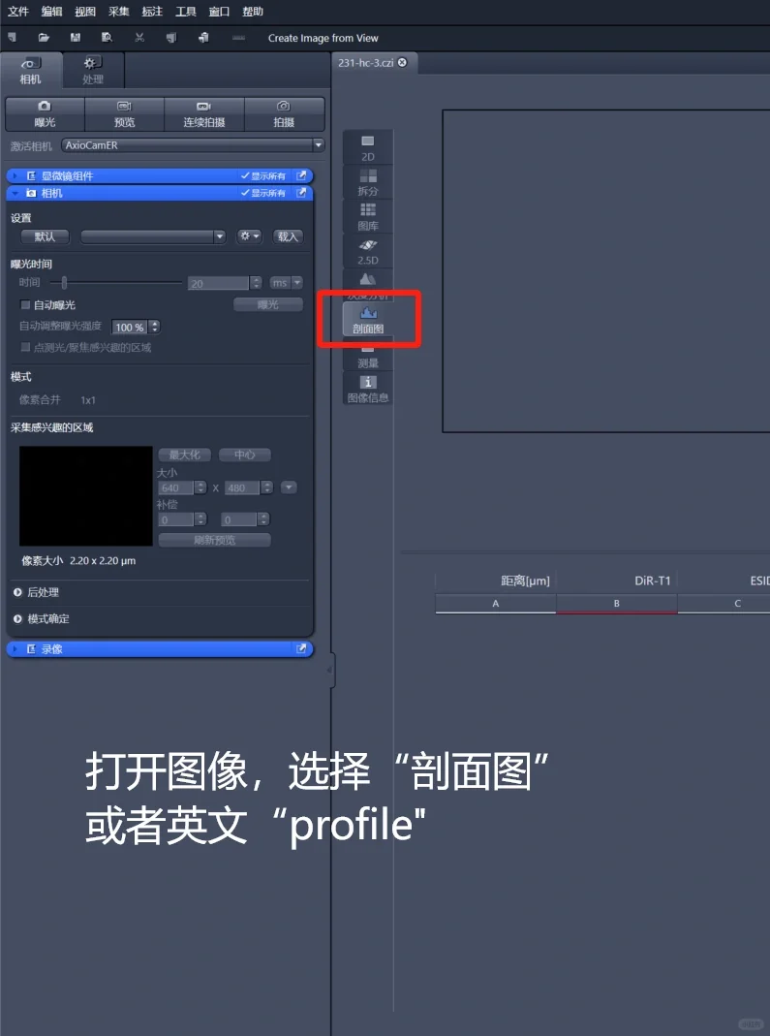Viewport: 770px width, 1036px height.
Task: Click the 载入 load button
Action: coord(288,236)
